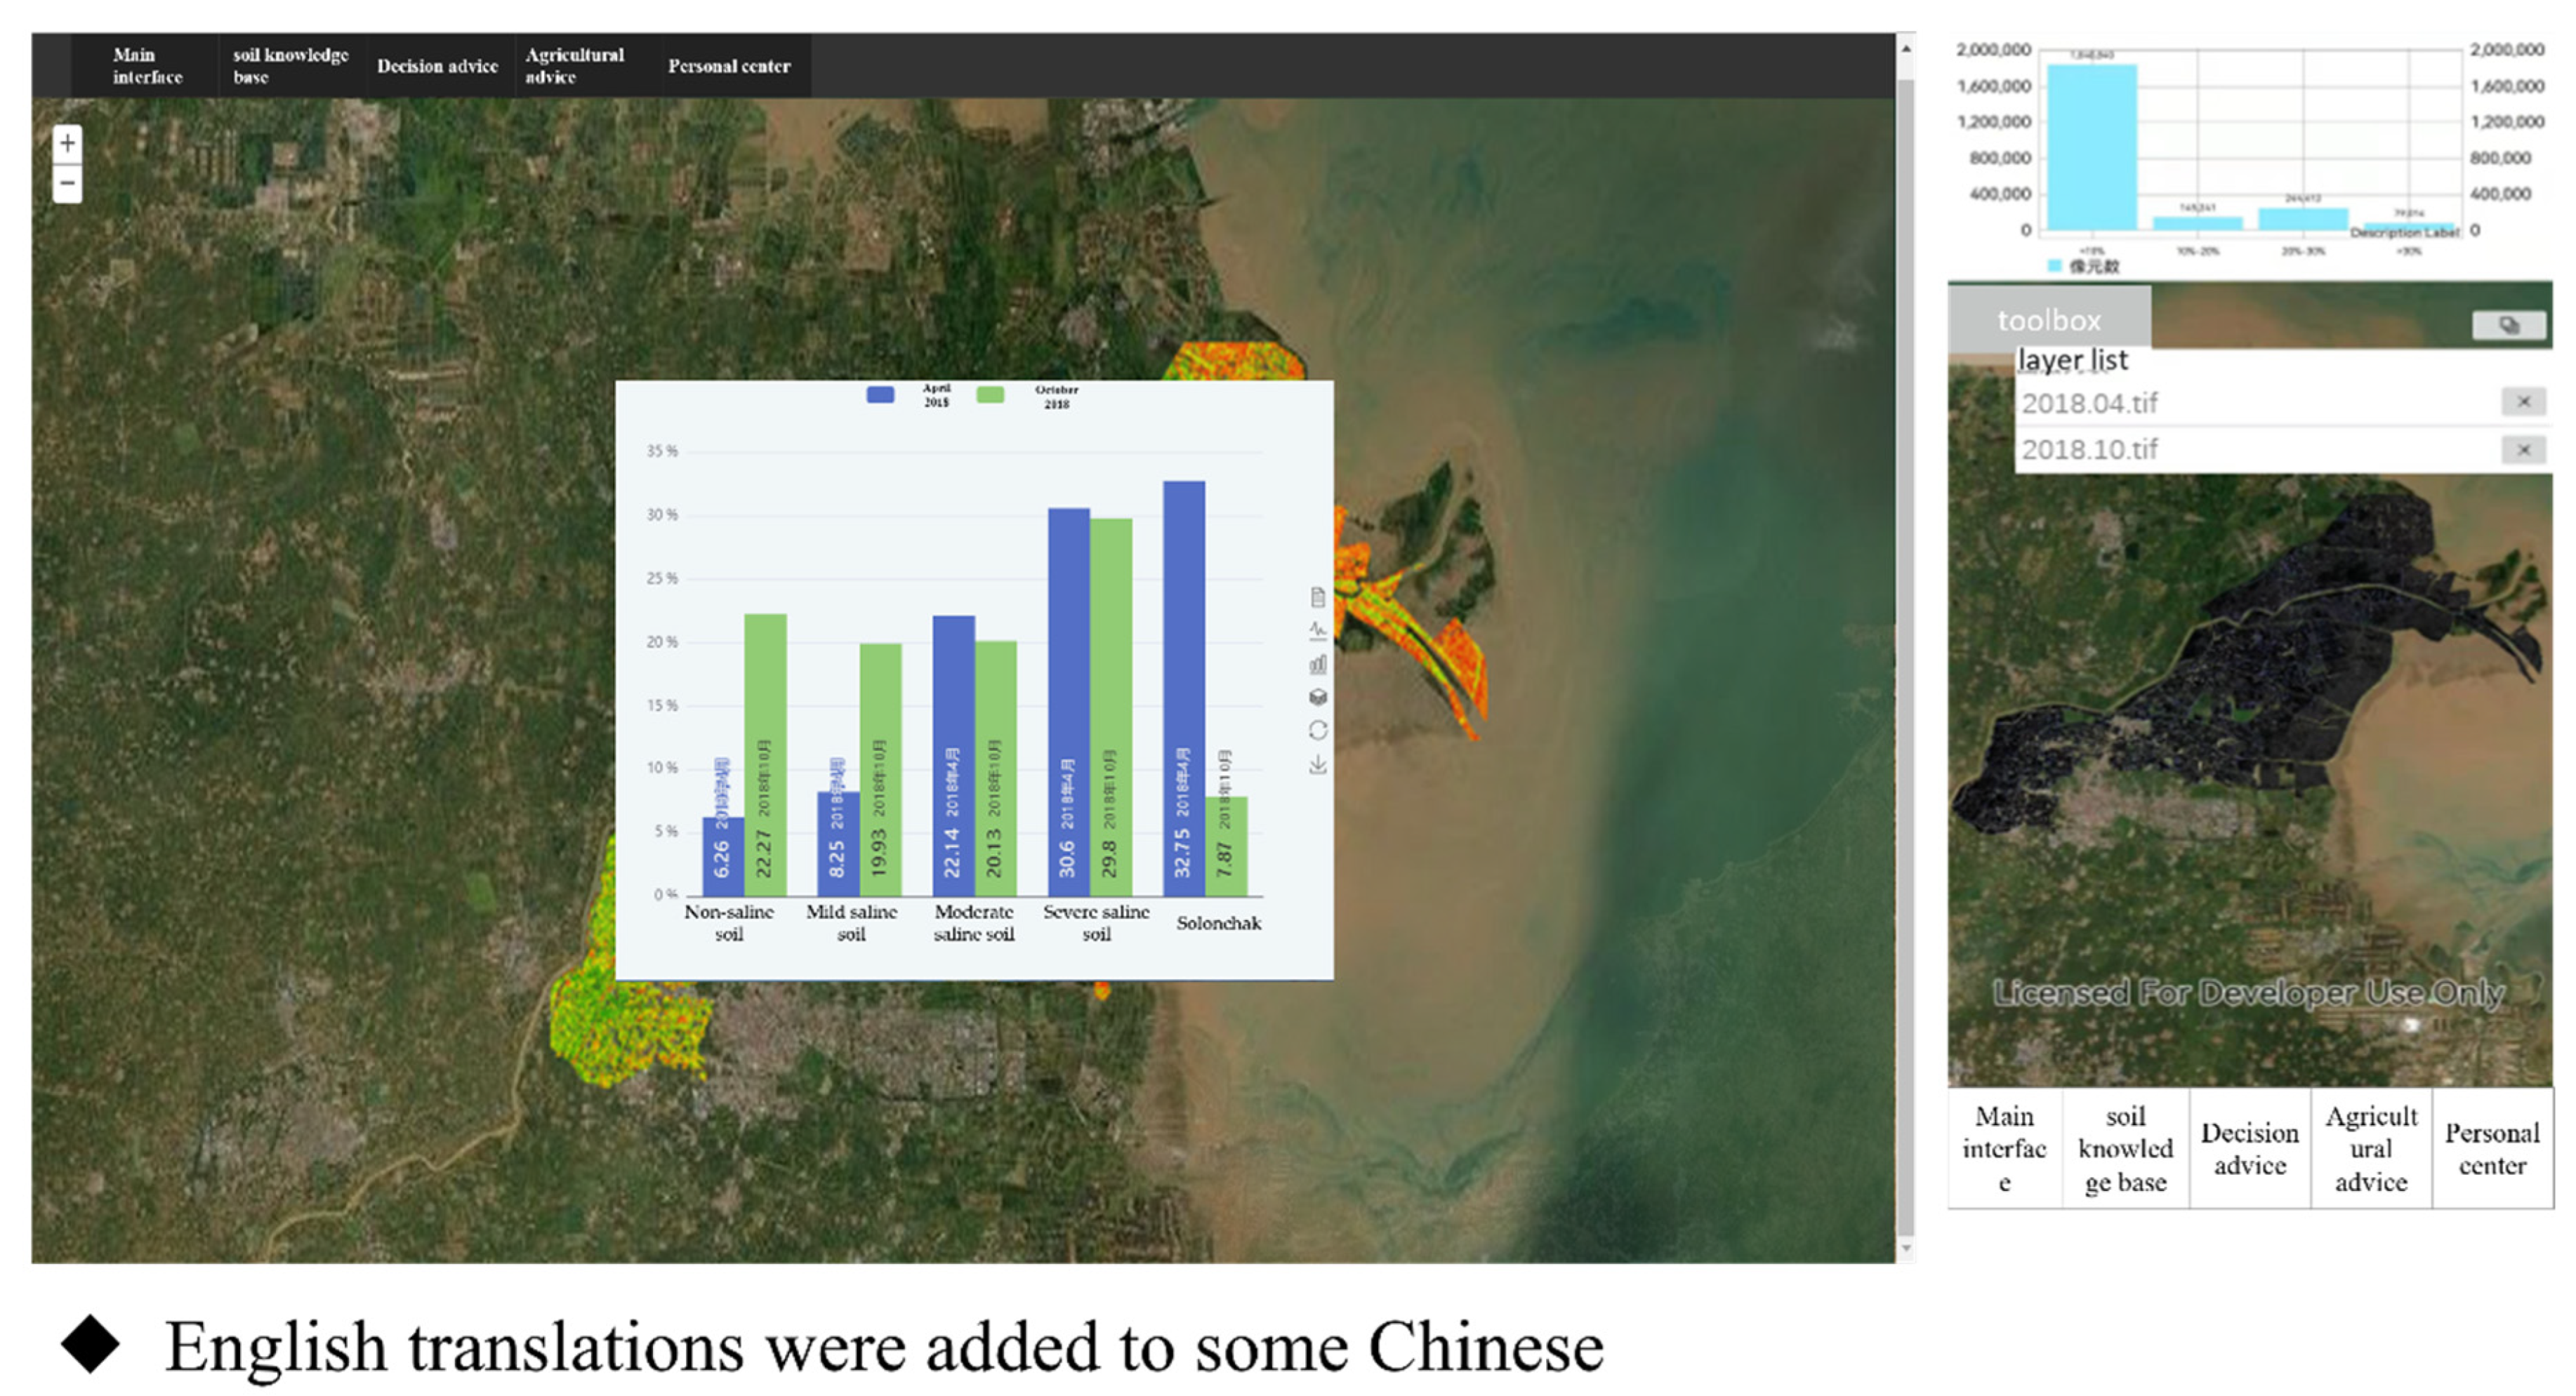Image resolution: width=2576 pixels, height=1396 pixels.
Task: Save the chart as image
Action: click(1317, 765)
